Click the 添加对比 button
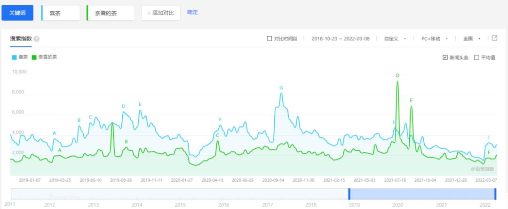 pos(160,13)
